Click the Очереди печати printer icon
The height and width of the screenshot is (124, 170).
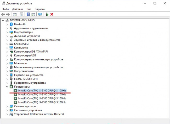[x=11, y=71]
